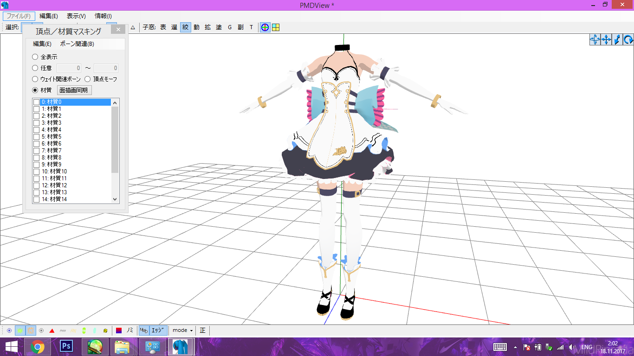This screenshot has height=356, width=634.
Task: Click the gray circle dot icon
Action: click(41, 331)
